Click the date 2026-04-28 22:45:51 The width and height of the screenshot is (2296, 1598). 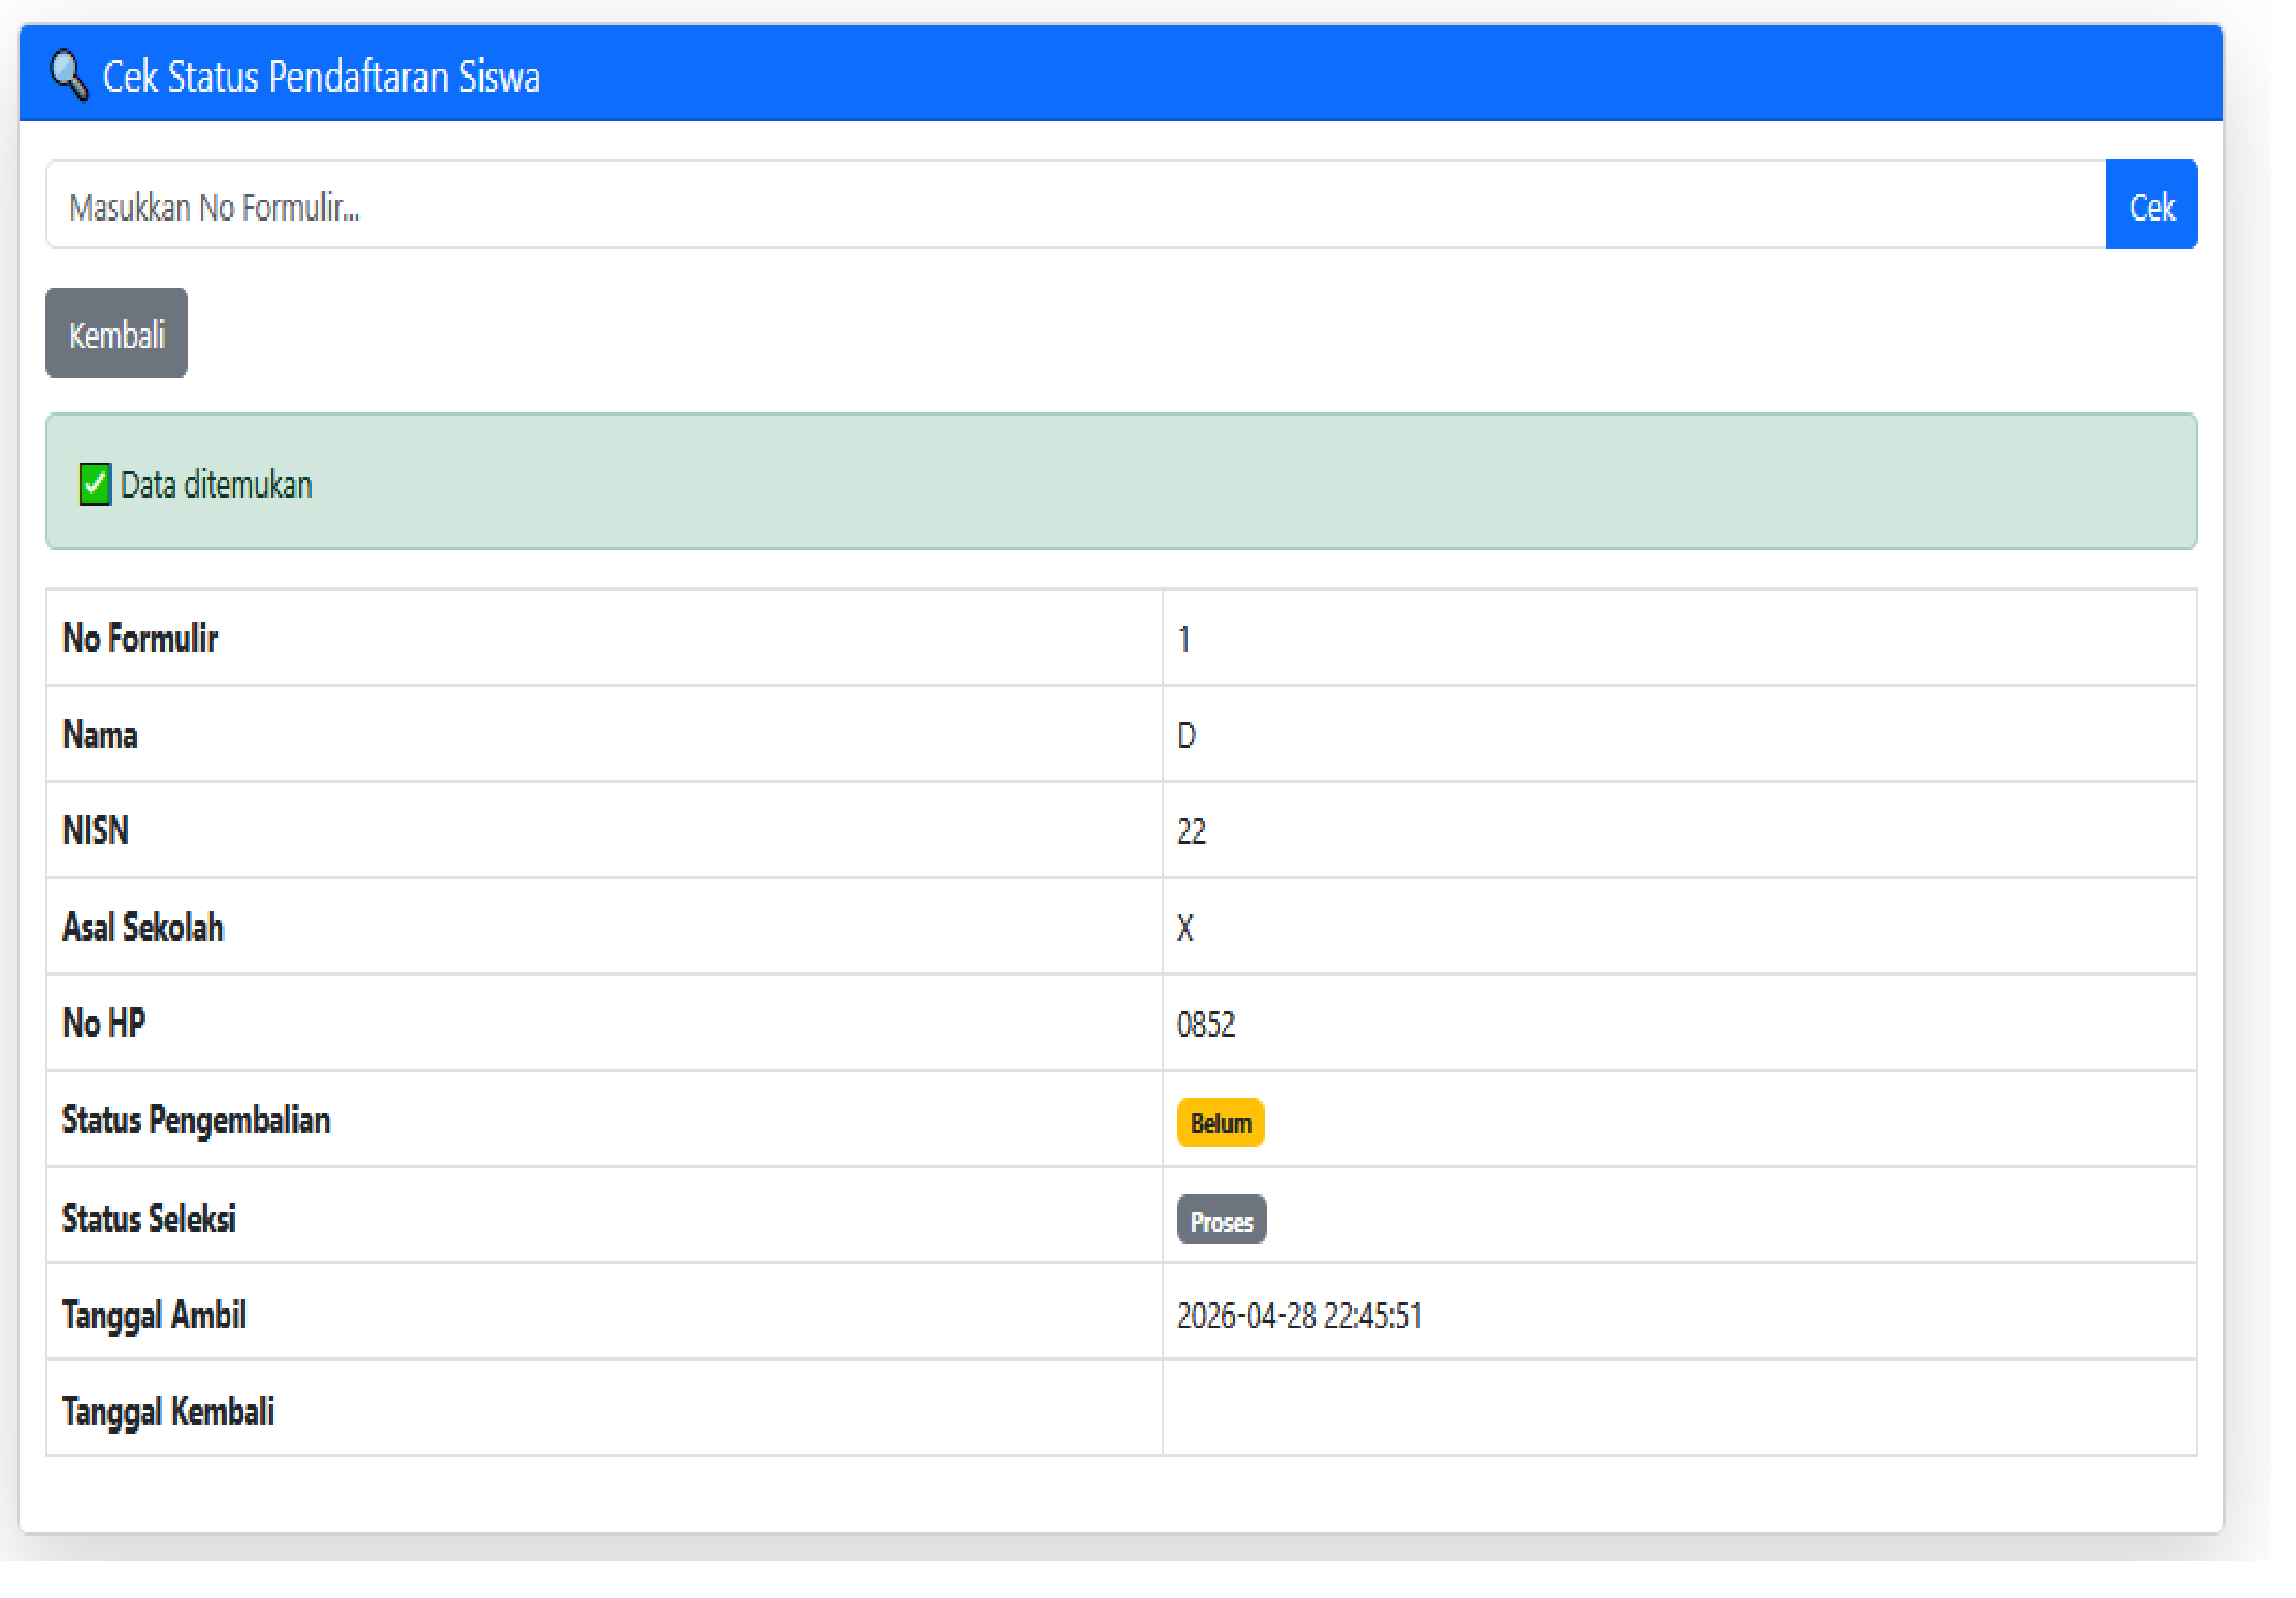point(1300,1316)
